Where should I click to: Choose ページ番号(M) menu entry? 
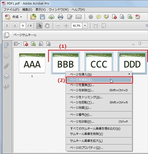coord(99,115)
